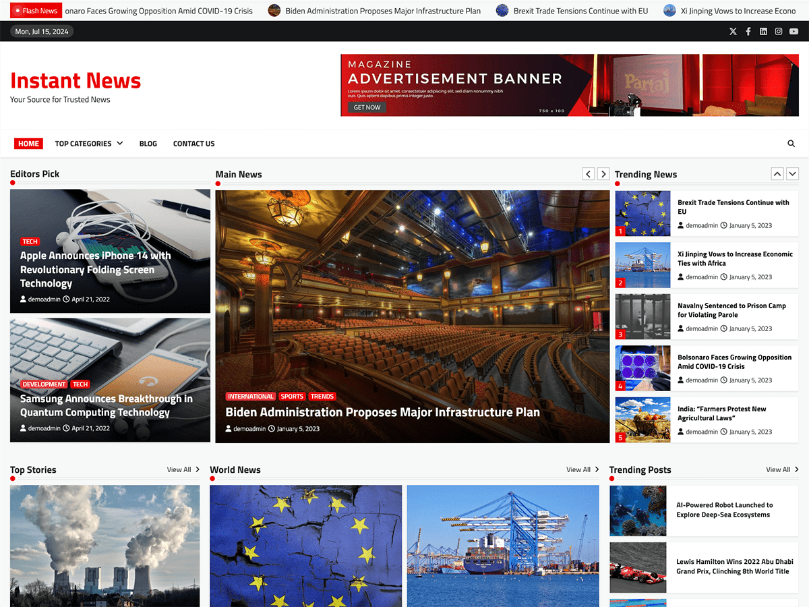This screenshot has width=809, height=607.
Task: Select the SPORTS category tag
Action: [x=292, y=397]
